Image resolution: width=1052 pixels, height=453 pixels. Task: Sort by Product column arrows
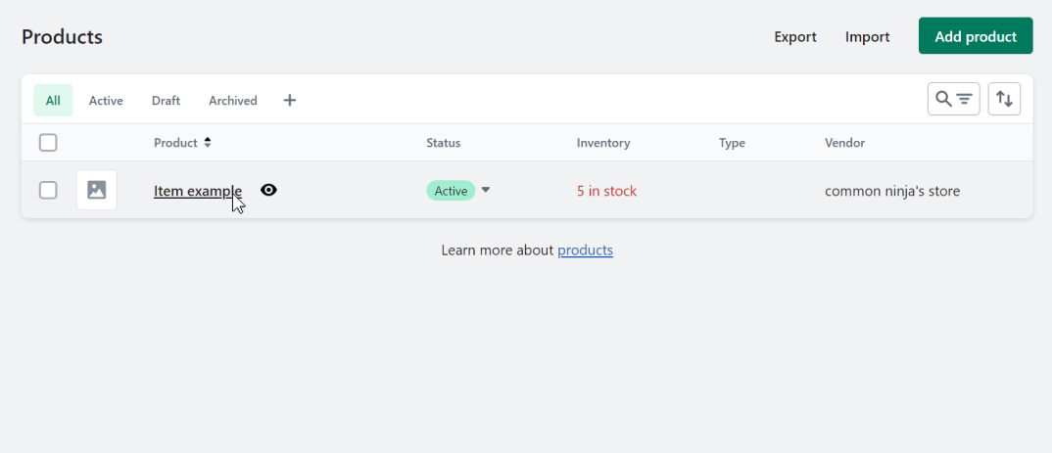pos(207,143)
